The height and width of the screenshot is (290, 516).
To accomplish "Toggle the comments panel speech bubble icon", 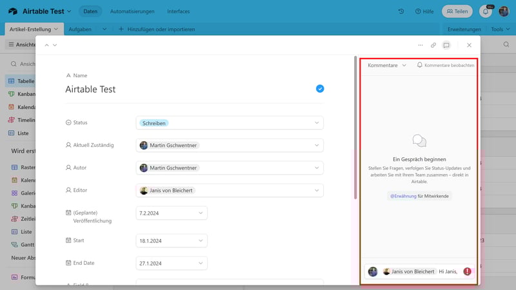I will (446, 45).
